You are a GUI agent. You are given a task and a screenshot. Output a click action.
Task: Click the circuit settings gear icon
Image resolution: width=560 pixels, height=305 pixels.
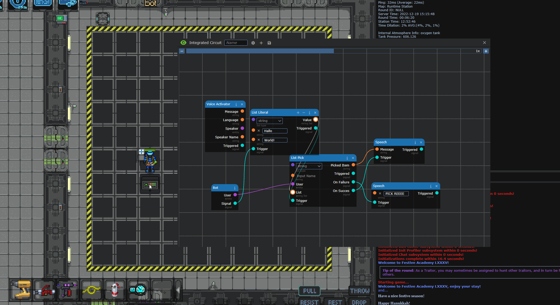point(253,43)
